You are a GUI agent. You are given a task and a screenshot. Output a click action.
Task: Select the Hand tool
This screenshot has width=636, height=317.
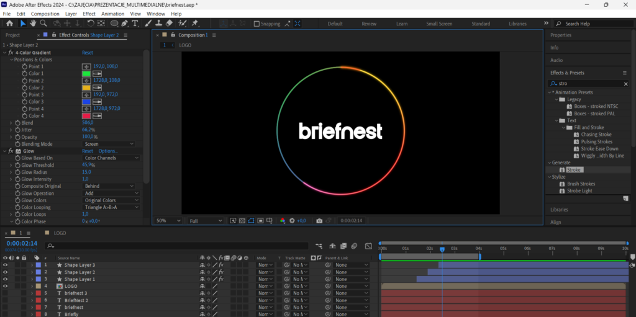click(x=34, y=24)
